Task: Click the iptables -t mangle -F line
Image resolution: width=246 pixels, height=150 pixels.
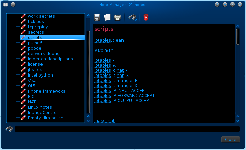Action: [115, 81]
